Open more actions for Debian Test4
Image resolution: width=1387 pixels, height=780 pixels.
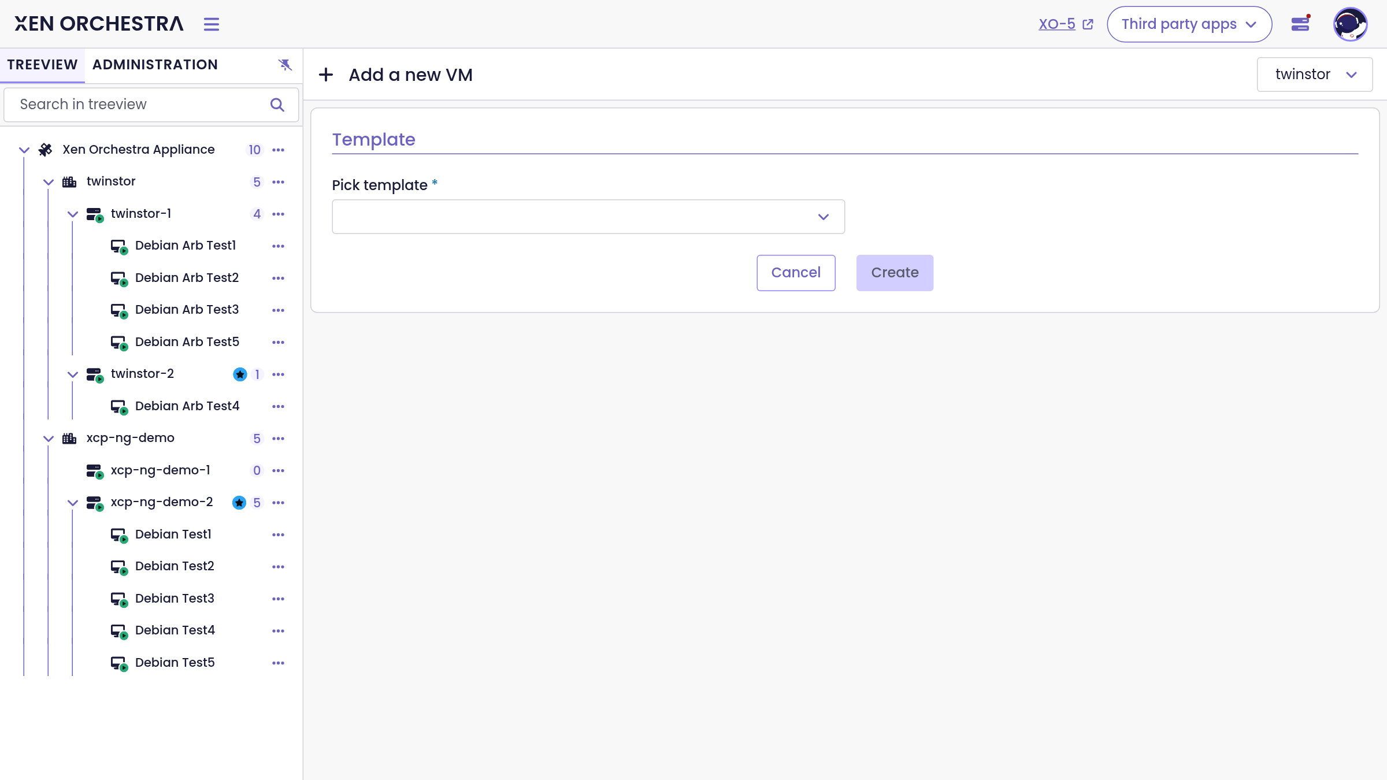(279, 631)
